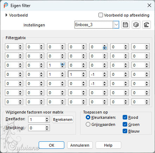The height and width of the screenshot is (153, 155).
Task: Click the Berekenen button
Action: point(63,120)
